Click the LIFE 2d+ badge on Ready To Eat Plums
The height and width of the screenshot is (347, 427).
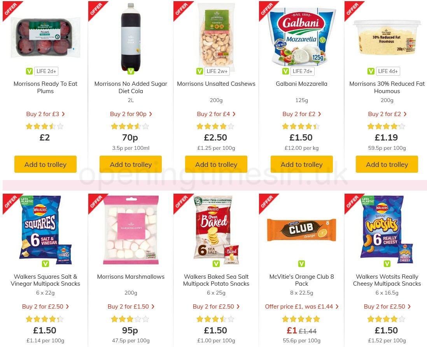46,71
